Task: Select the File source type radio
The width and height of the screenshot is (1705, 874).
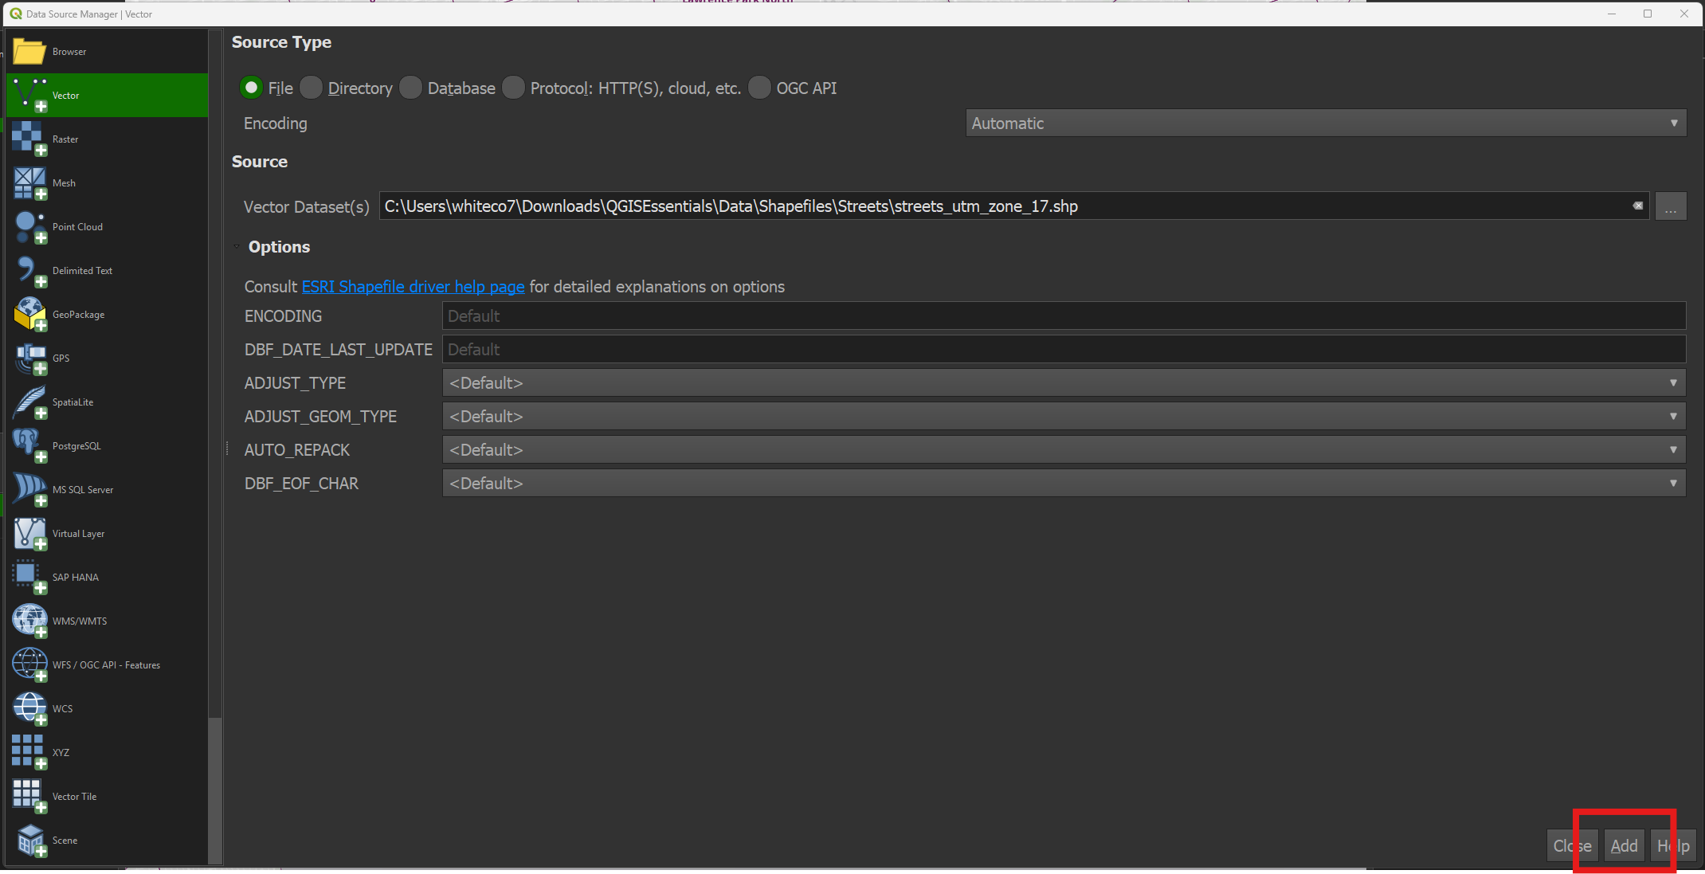Action: pos(251,88)
